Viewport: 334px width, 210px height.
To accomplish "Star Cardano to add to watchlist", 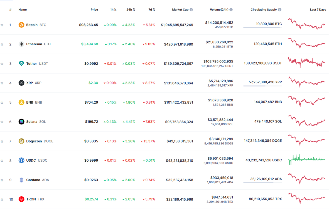I will pos(2,180).
